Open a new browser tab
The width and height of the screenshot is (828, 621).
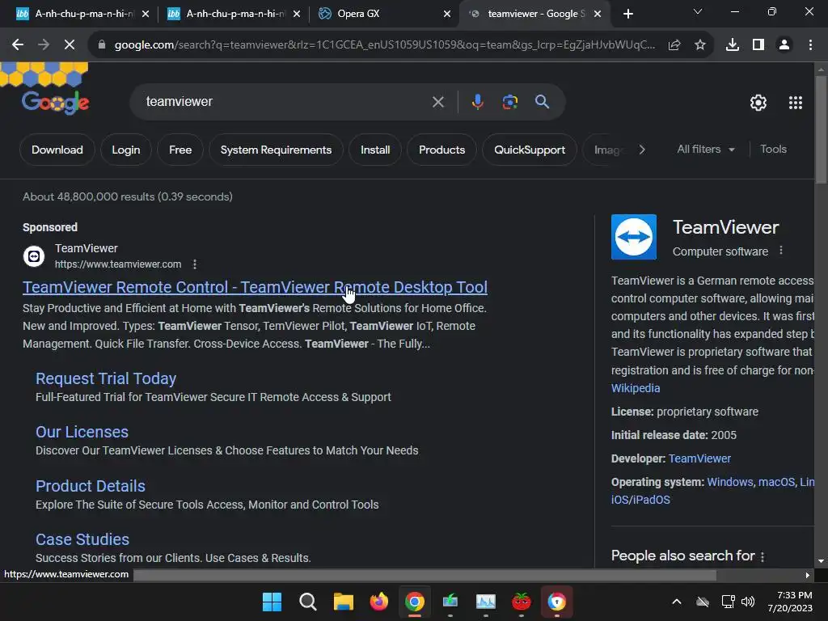click(x=627, y=15)
